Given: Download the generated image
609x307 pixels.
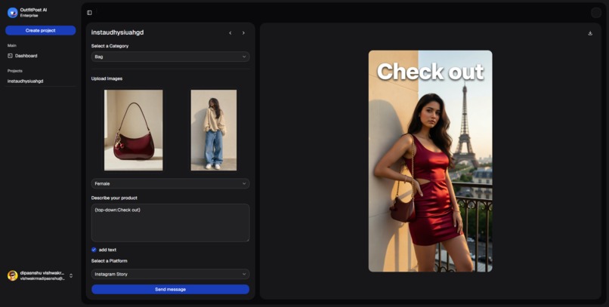Looking at the screenshot, I should pyautogui.click(x=590, y=33).
